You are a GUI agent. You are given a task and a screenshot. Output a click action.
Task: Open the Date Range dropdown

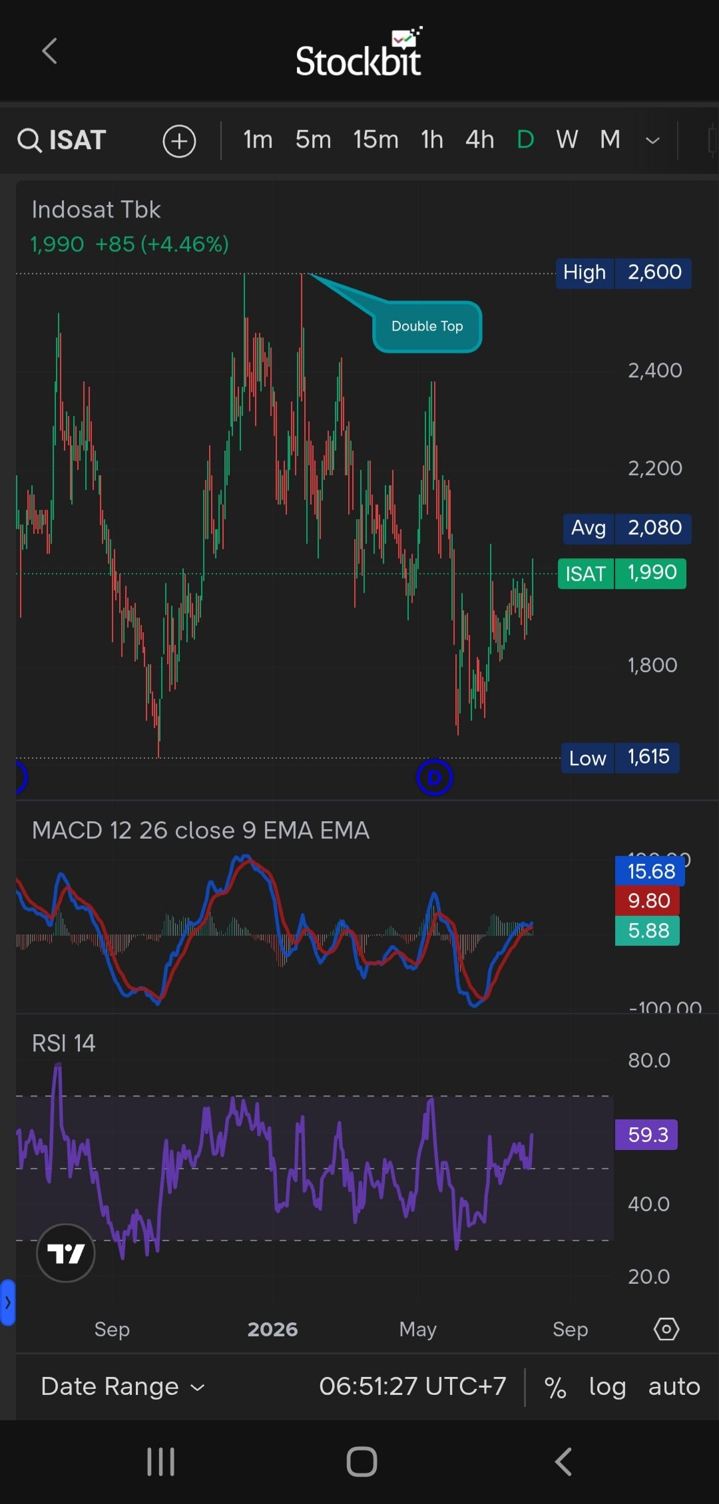123,1387
